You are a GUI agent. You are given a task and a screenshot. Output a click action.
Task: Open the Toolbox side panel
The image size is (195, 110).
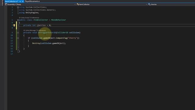click(2, 3)
